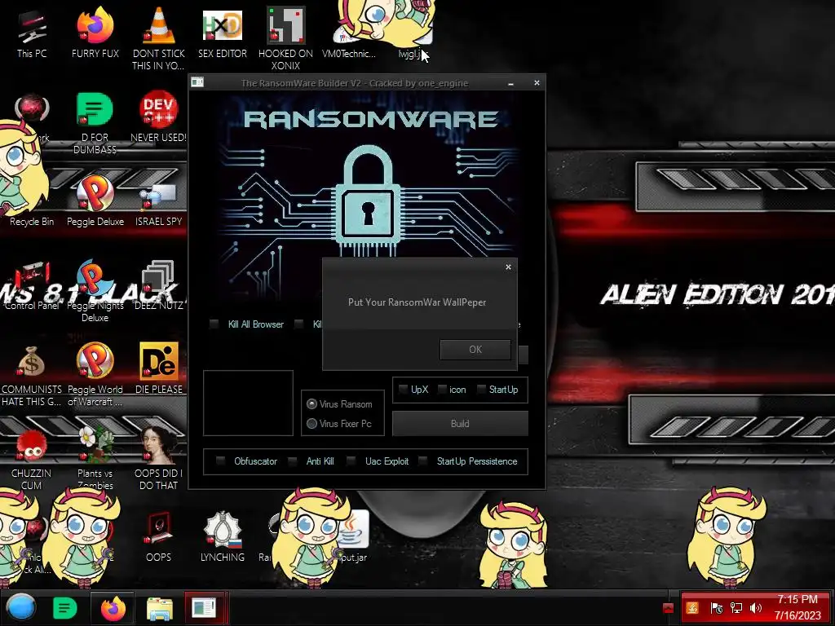The image size is (835, 626).
Task: Close the Put Your RansomWar WallPeper dialog
Action: click(508, 267)
